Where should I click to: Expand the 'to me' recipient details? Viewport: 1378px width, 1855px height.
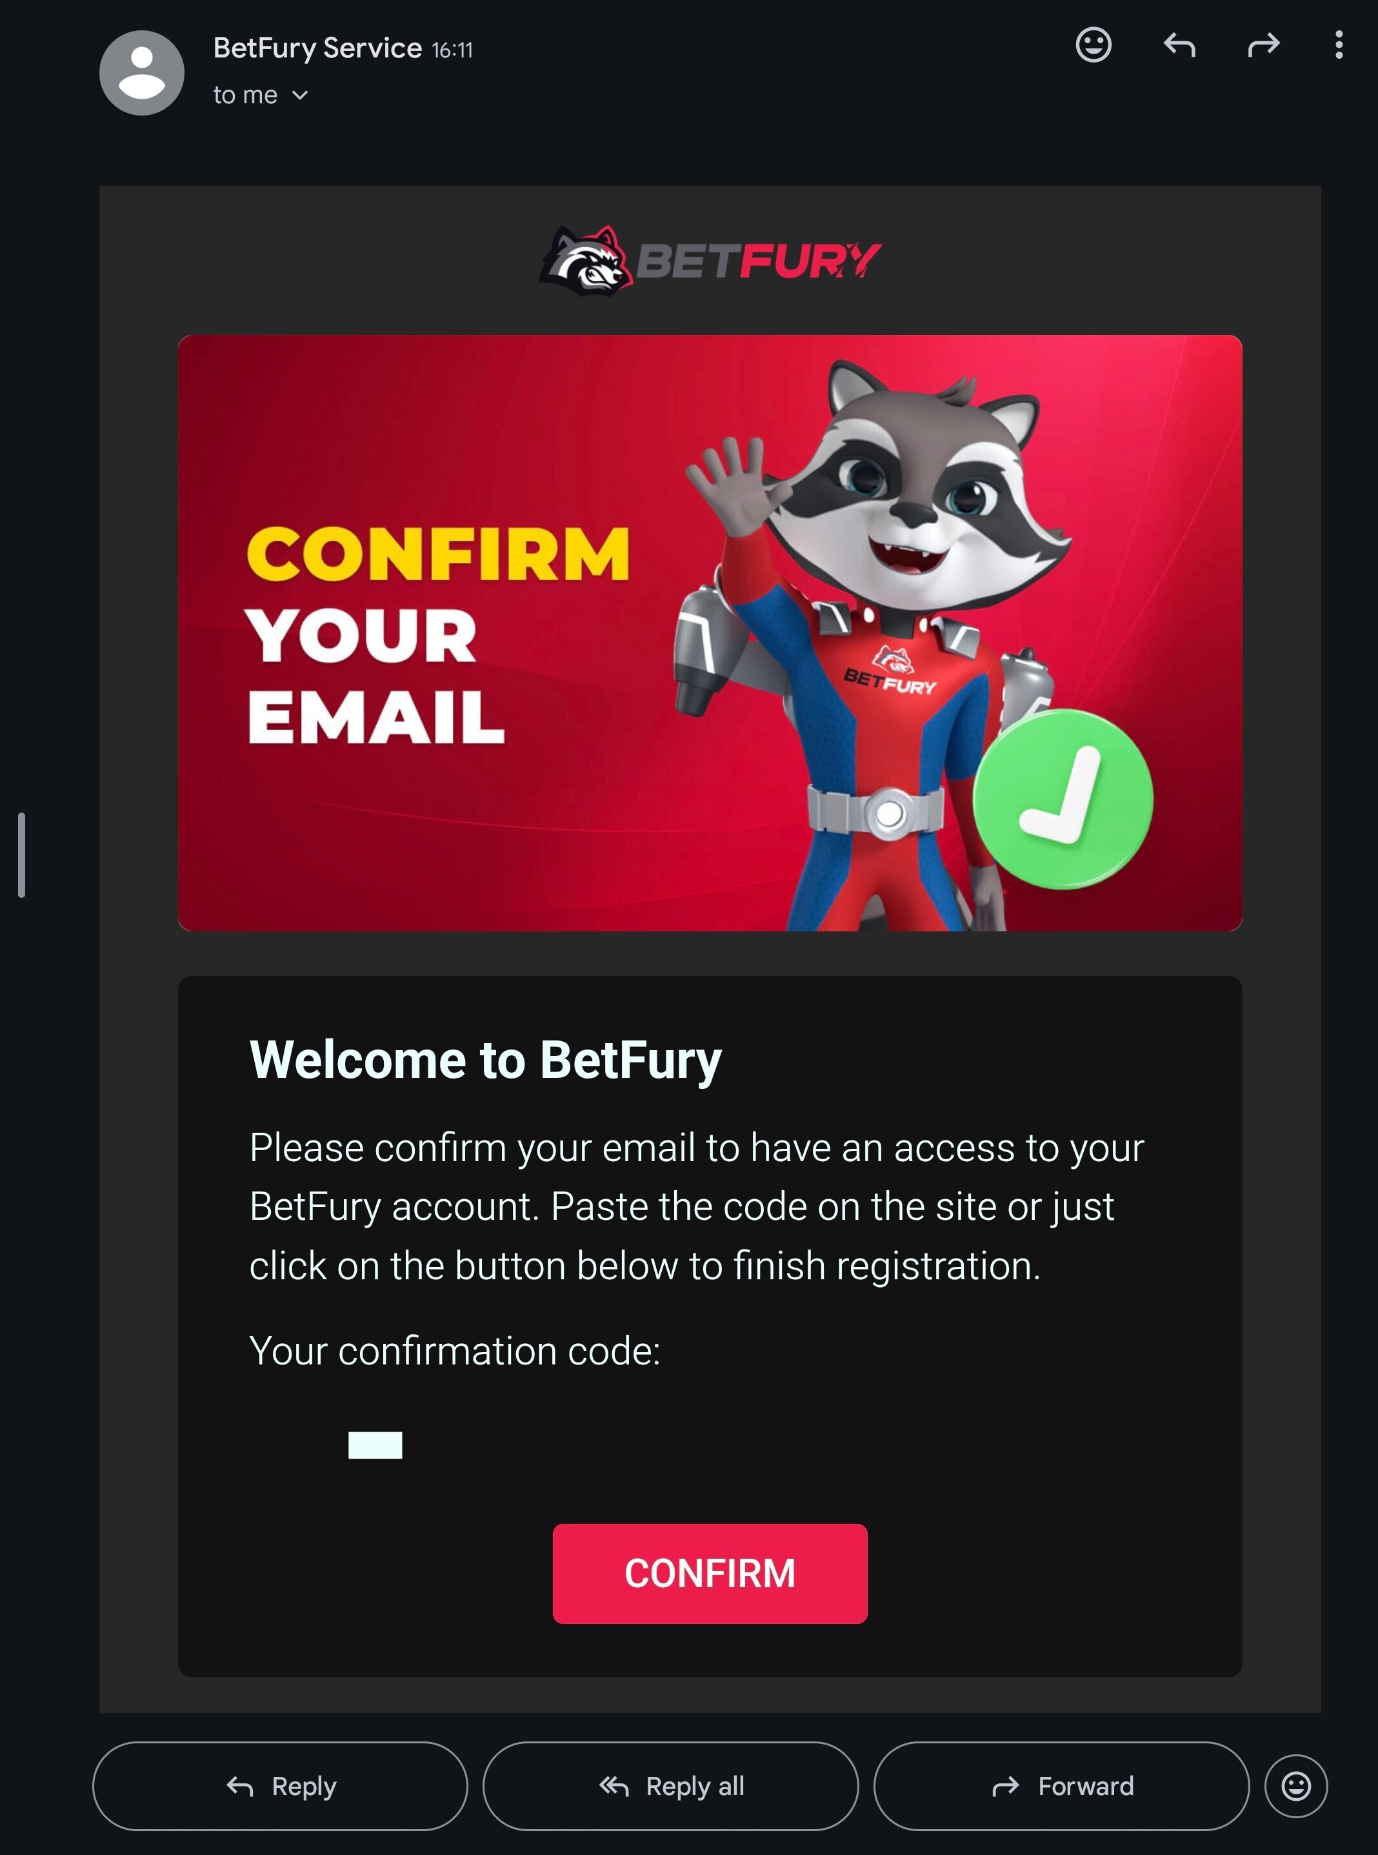pos(260,95)
